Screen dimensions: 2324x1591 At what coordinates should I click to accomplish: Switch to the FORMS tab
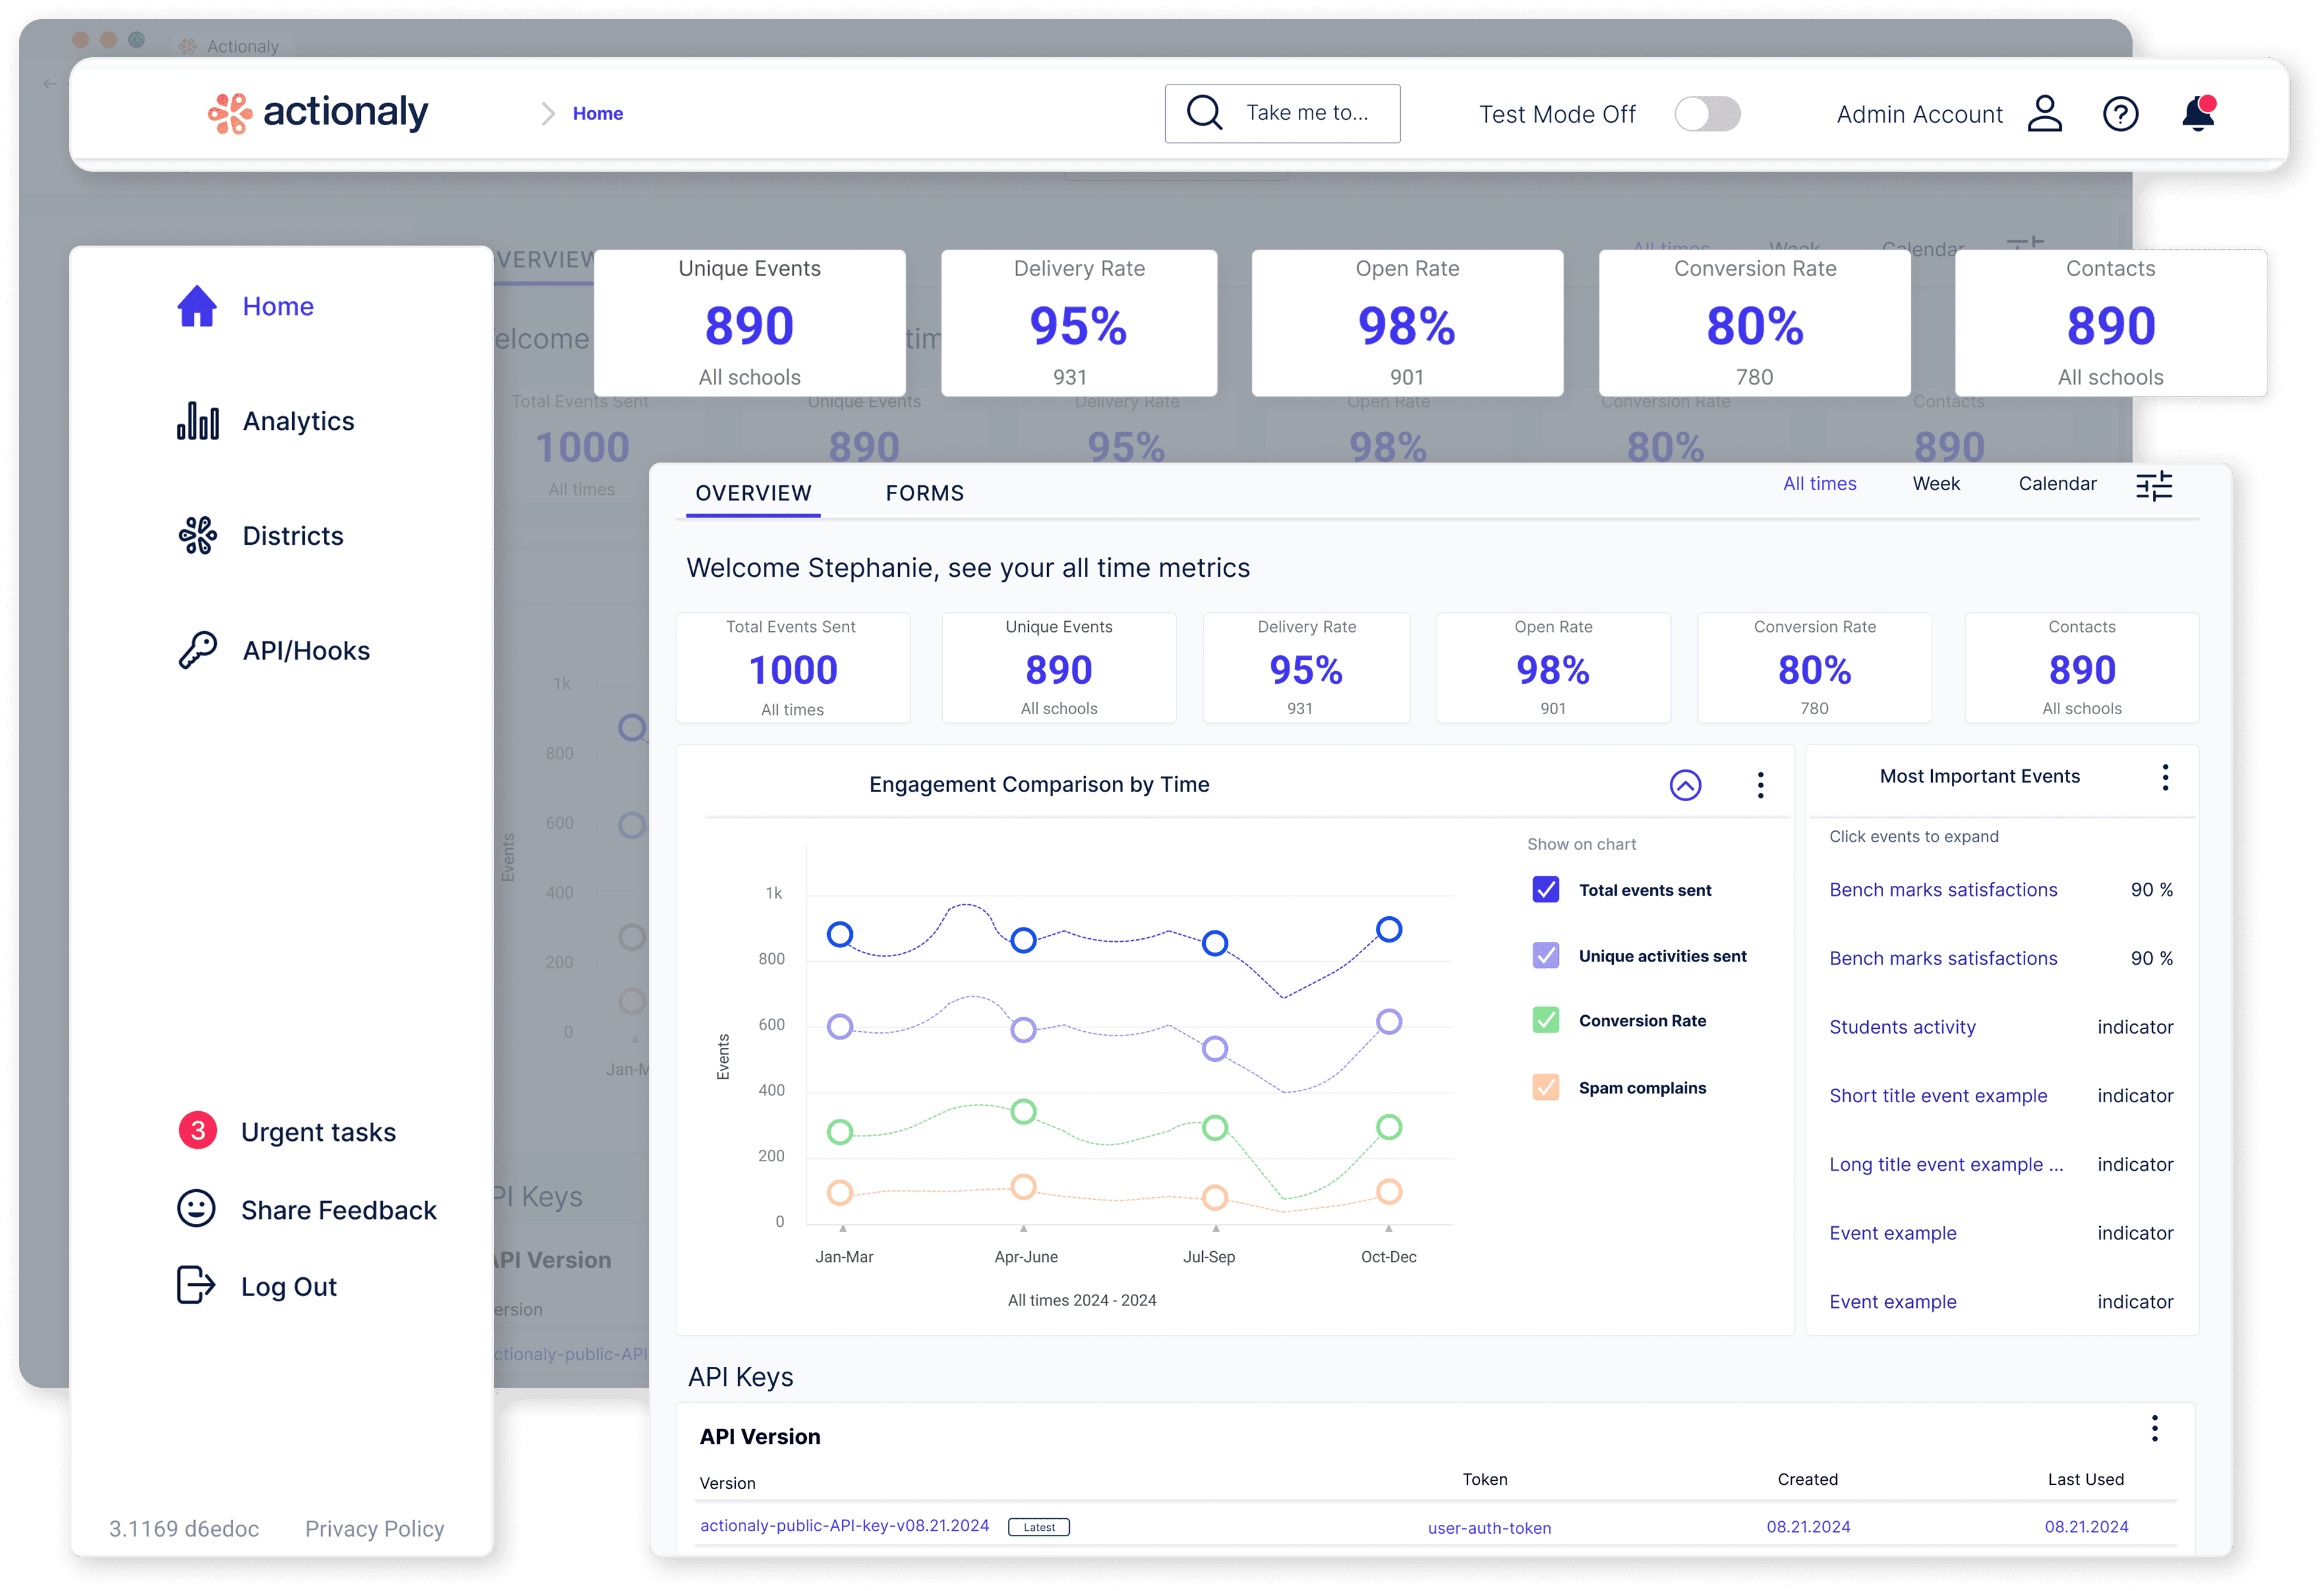click(x=924, y=493)
